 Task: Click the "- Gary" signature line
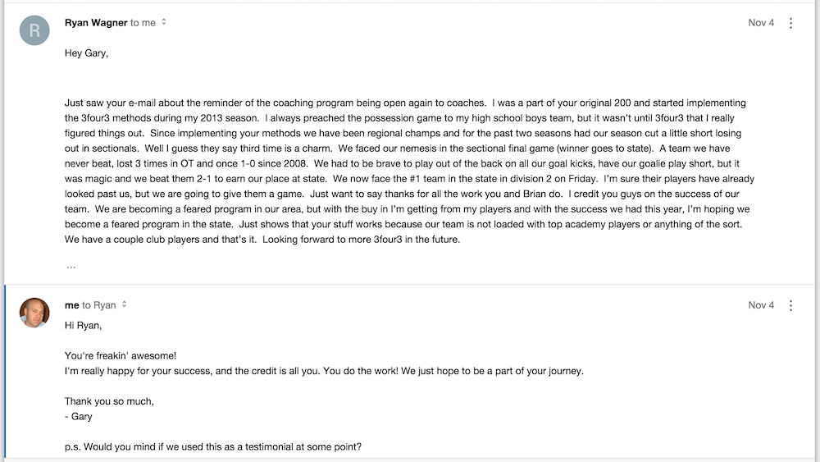click(x=79, y=417)
